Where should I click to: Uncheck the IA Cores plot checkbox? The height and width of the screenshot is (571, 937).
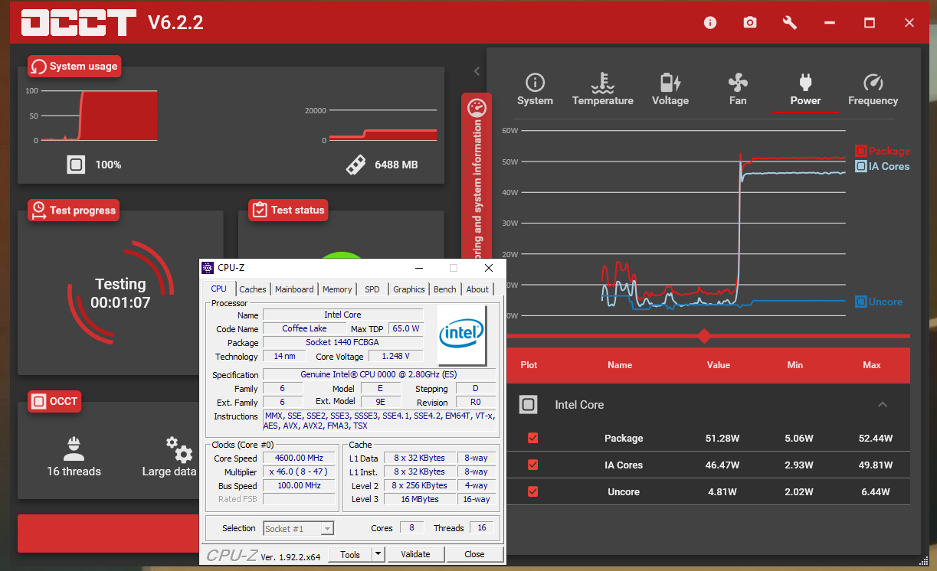[533, 465]
